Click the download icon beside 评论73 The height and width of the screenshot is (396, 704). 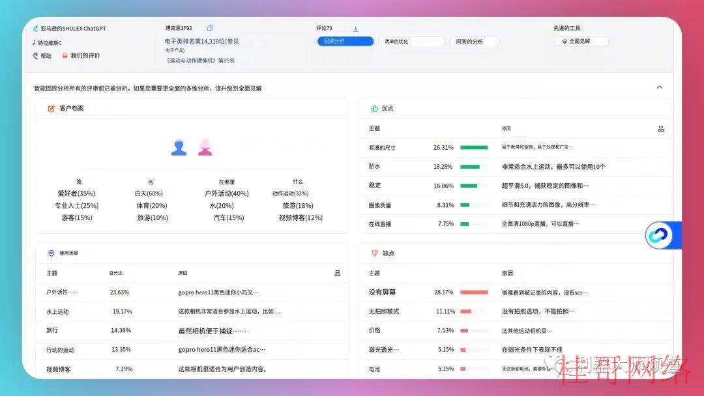click(x=356, y=29)
